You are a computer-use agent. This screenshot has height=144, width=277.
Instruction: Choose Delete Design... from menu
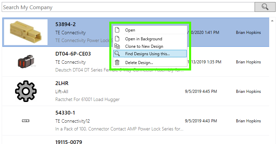pyautogui.click(x=150, y=63)
